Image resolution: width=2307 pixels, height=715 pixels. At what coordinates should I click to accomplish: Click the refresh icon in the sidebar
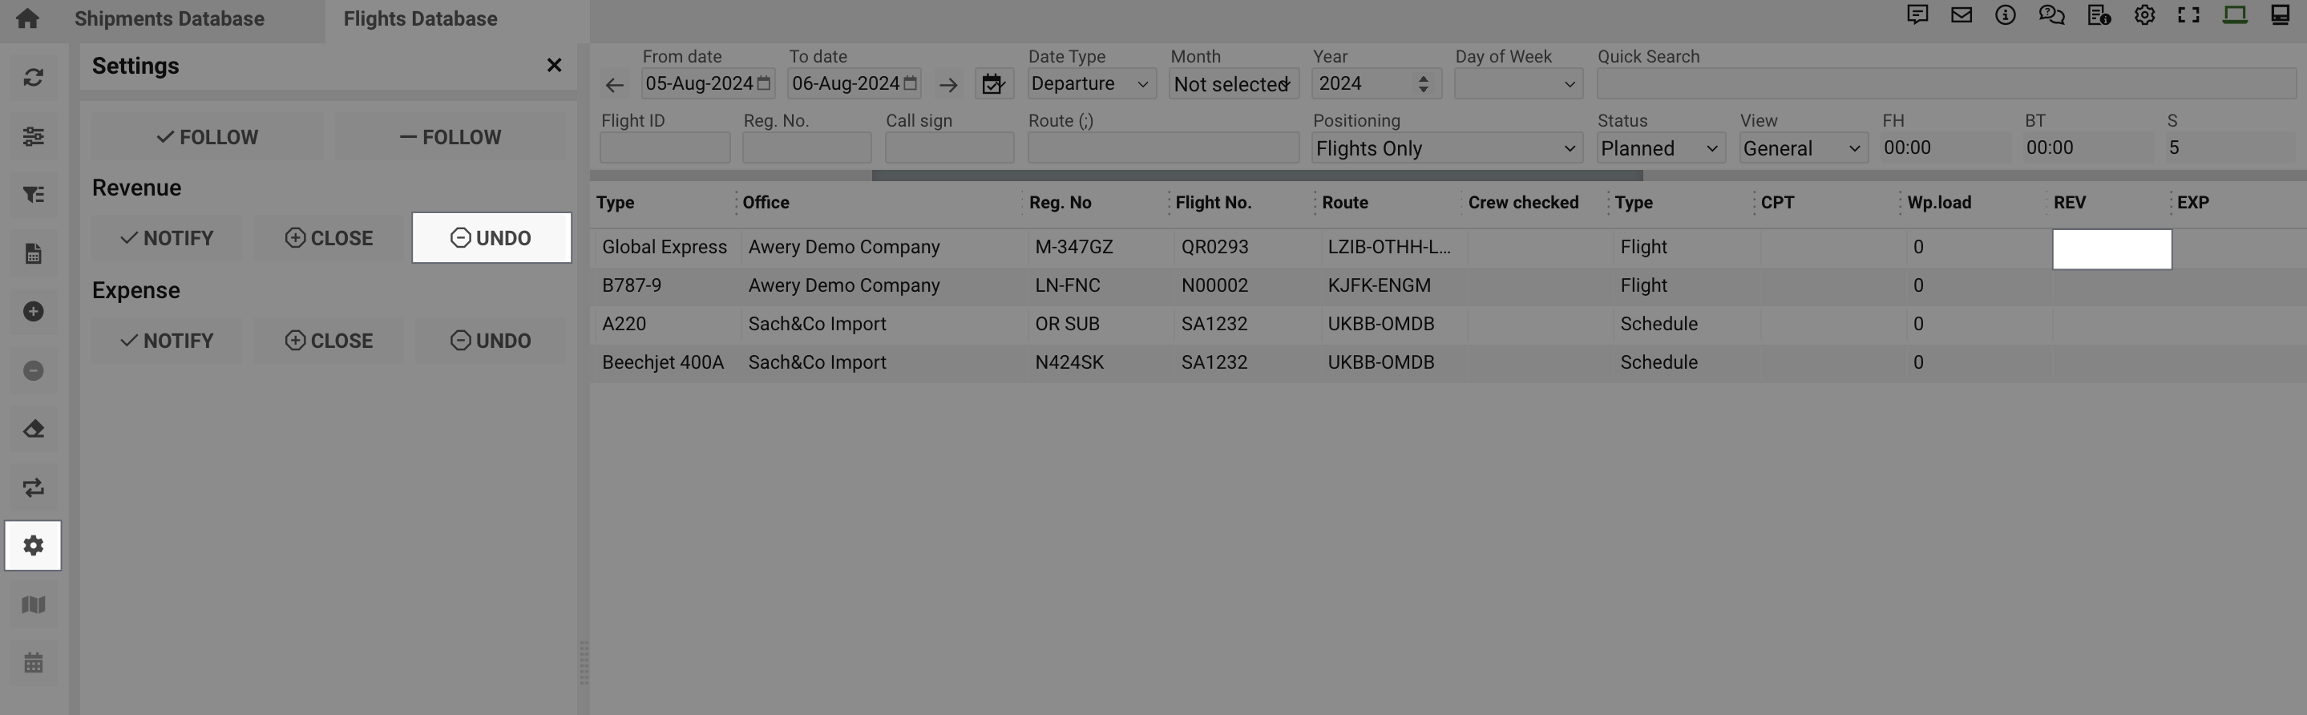tap(33, 78)
